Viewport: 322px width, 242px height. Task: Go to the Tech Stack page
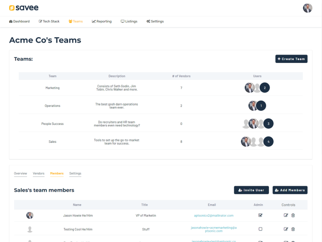click(x=49, y=21)
